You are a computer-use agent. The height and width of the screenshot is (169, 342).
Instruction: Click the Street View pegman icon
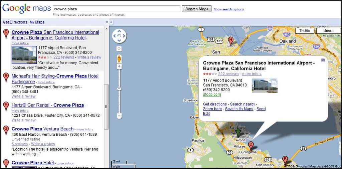coord(119,59)
